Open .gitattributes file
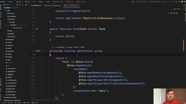 (10, 71)
